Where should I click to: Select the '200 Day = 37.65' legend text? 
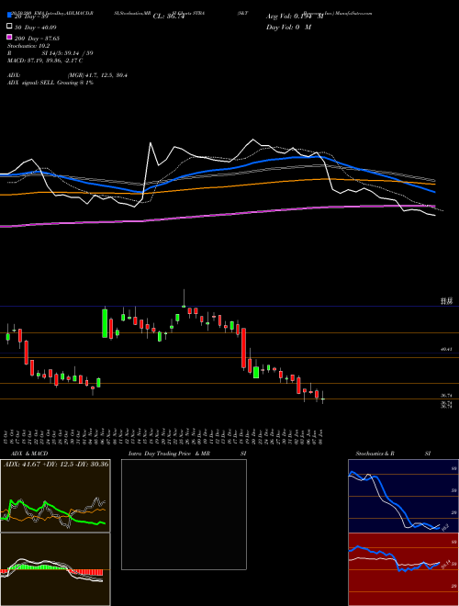(37, 39)
